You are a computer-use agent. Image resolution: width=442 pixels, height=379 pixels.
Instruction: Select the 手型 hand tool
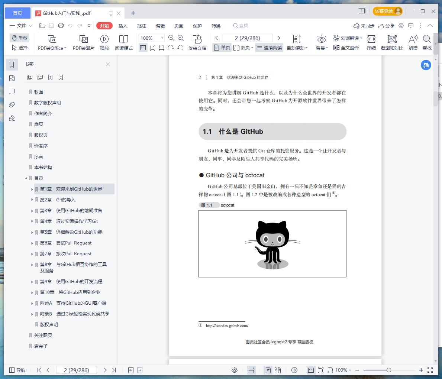coord(19,38)
